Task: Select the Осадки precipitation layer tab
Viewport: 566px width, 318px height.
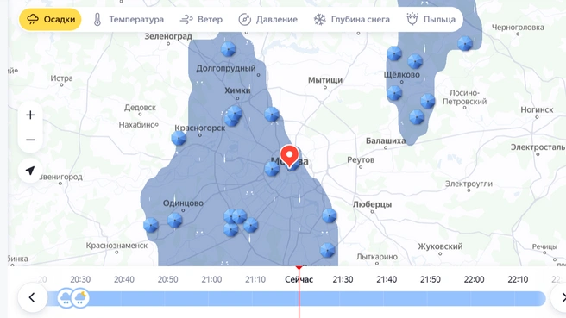Action: (50, 19)
